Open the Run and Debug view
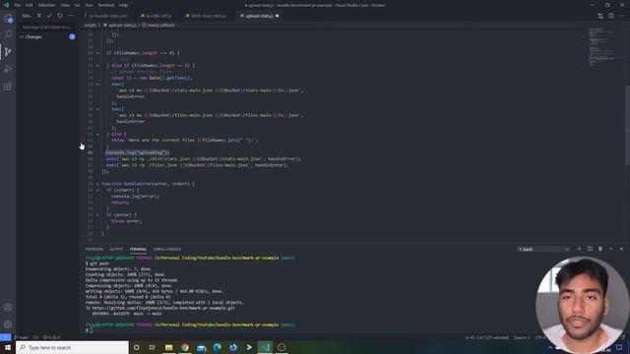The height and width of the screenshot is (354, 630). tap(8, 69)
